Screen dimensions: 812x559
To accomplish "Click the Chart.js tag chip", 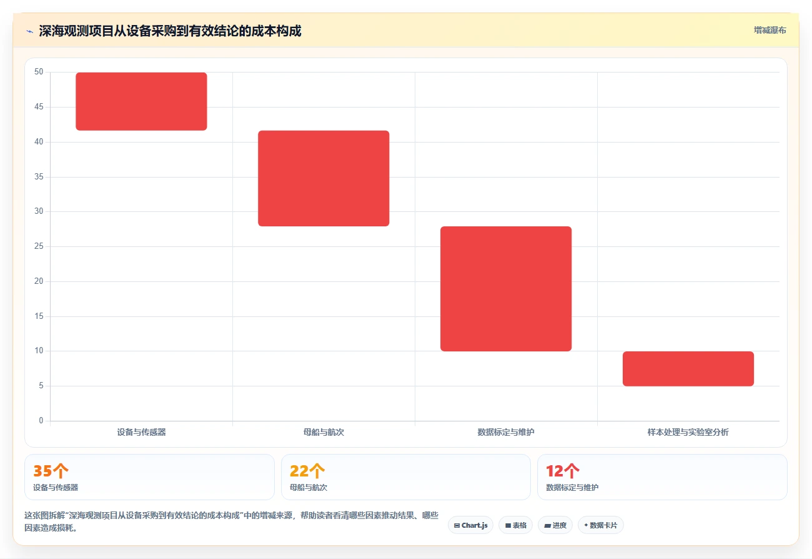I will 470,525.
